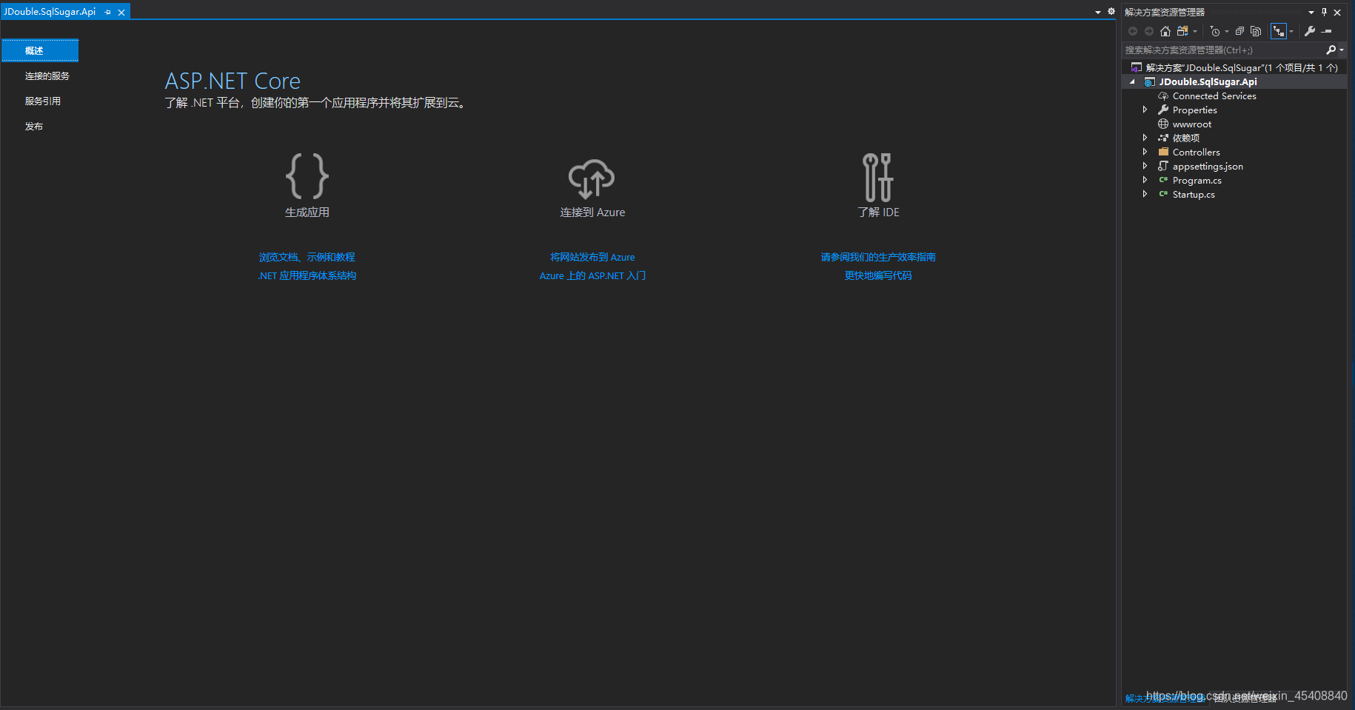Select the 发布 sidebar item
The image size is (1355, 710).
click(x=33, y=126)
